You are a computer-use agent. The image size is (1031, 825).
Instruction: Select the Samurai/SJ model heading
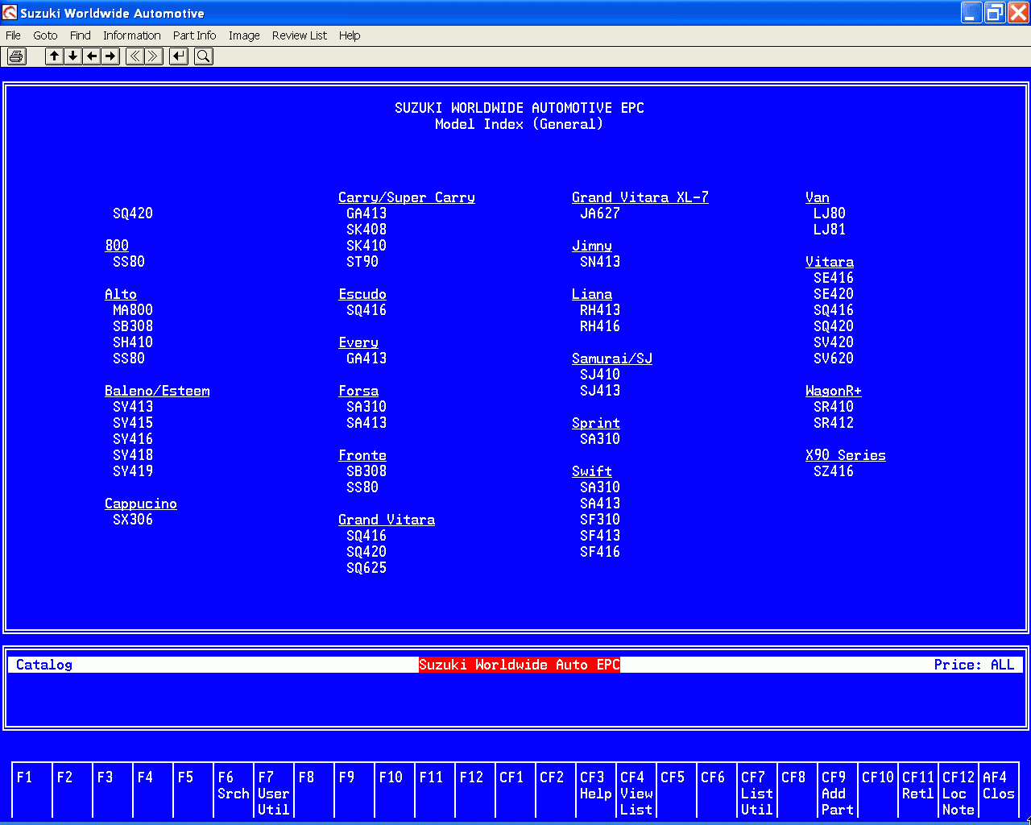point(612,359)
